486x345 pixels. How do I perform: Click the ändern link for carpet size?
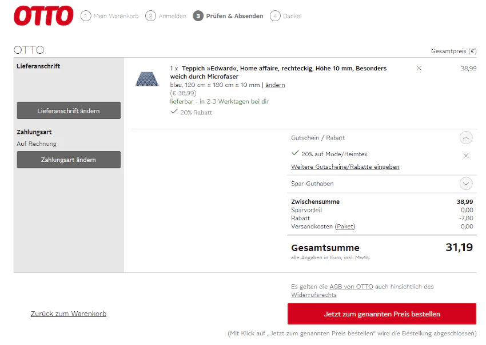point(275,85)
